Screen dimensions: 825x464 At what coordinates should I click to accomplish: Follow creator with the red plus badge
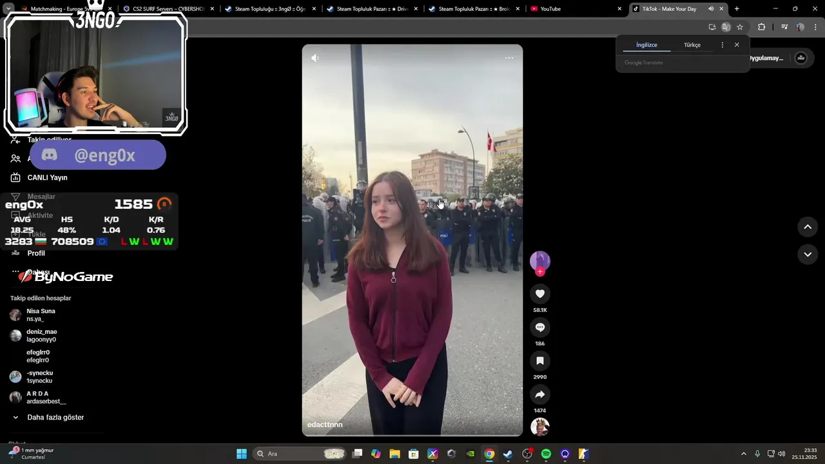[540, 272]
